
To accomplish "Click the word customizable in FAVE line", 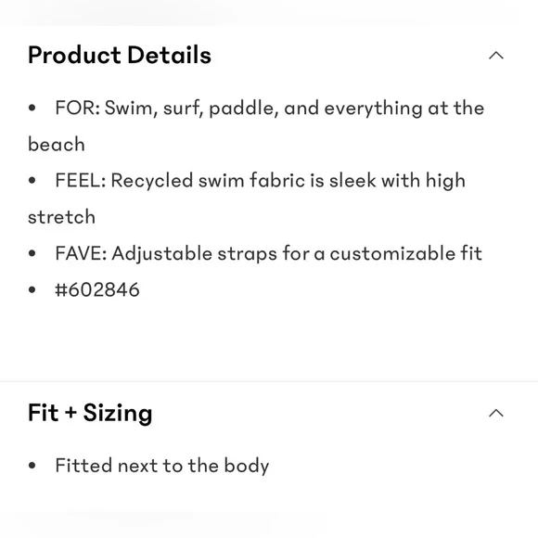I will 392,253.
